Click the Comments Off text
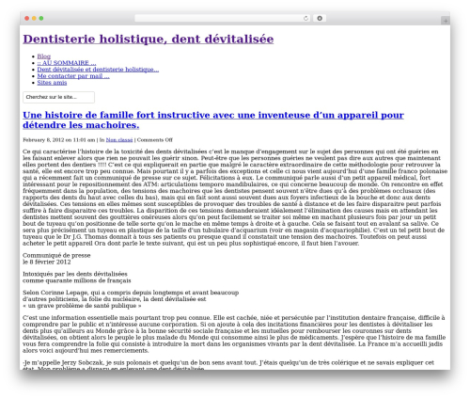The image size is (470, 398). pyautogui.click(x=155, y=140)
